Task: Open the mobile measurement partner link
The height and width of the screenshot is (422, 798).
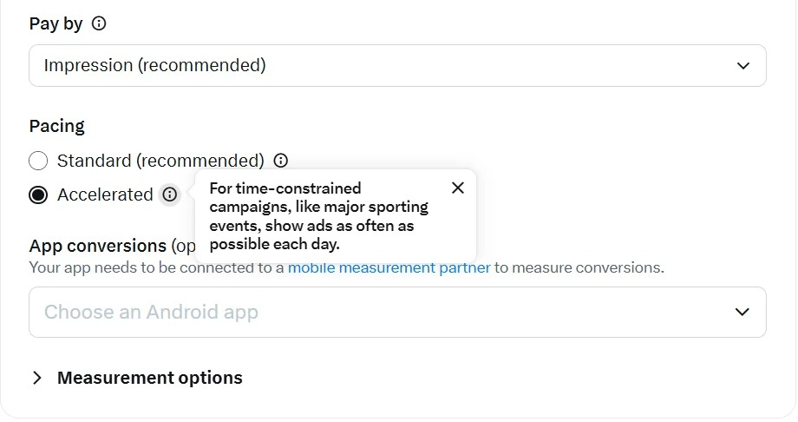Action: 389,267
